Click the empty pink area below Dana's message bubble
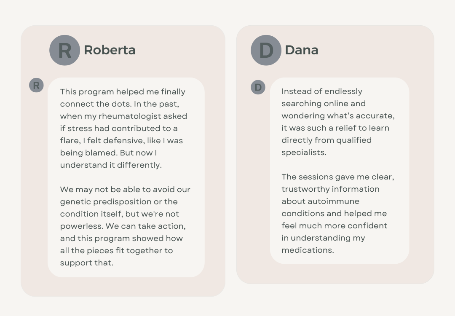The image size is (455, 316). [x=335, y=274]
